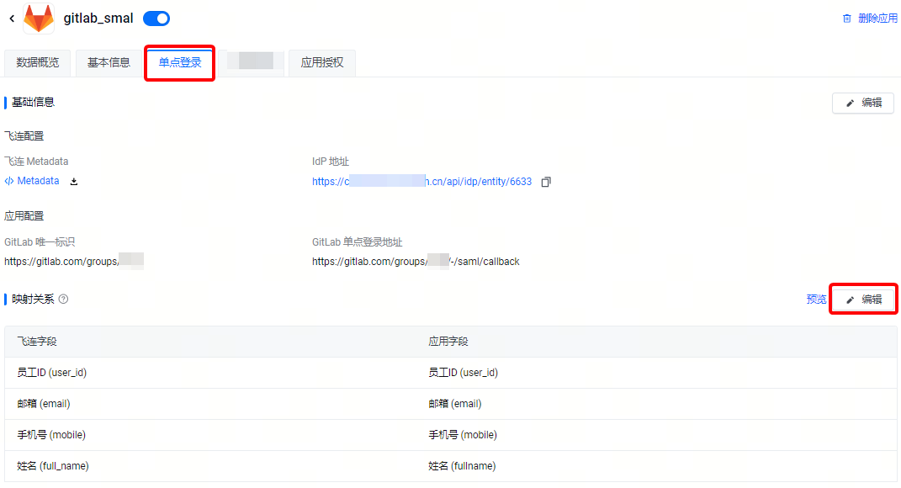The image size is (901, 488).
Task: Edit the 基础信息 section
Action: tap(863, 103)
